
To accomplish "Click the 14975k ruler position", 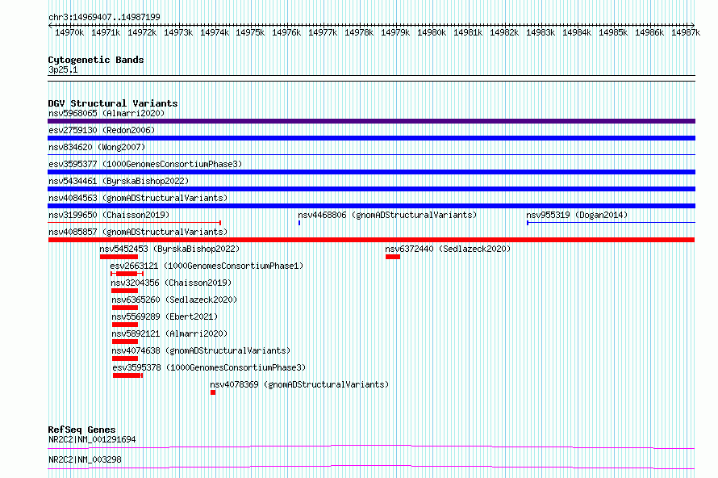I will (x=250, y=32).
